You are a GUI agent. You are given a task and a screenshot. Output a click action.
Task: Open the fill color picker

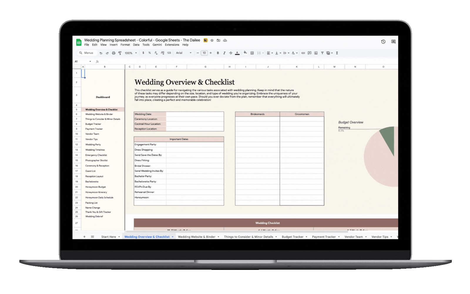click(x=245, y=53)
